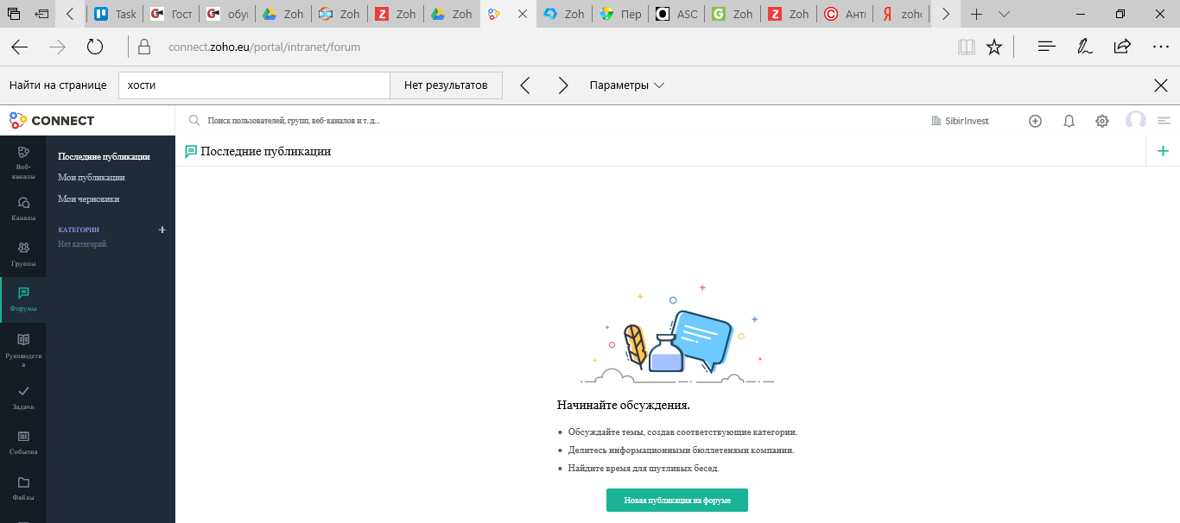The height and width of the screenshot is (523, 1180).
Task: Open the Файлы section
Action: [x=22, y=488]
